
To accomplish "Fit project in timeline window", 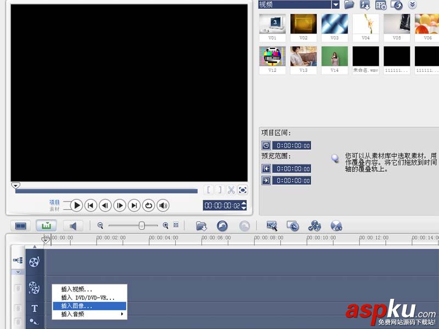I will (176, 225).
